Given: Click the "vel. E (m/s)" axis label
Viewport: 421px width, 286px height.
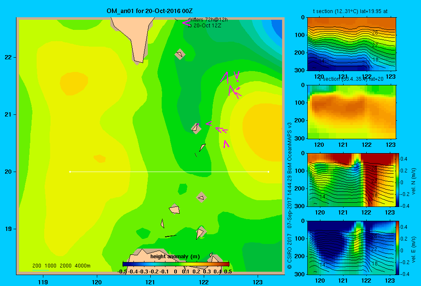Looking at the screenshot, I should tap(413, 249).
